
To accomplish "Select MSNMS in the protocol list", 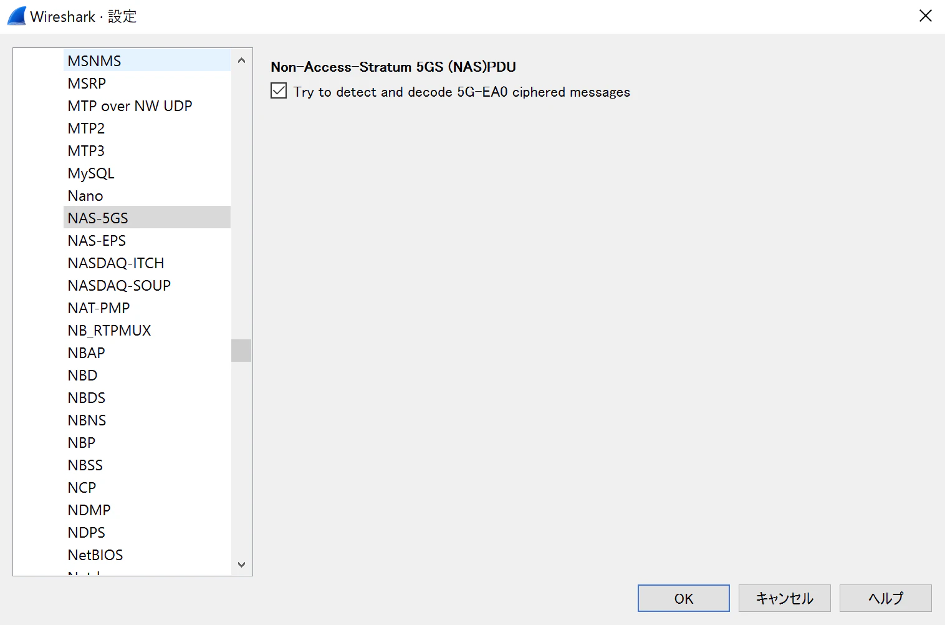I will point(147,61).
